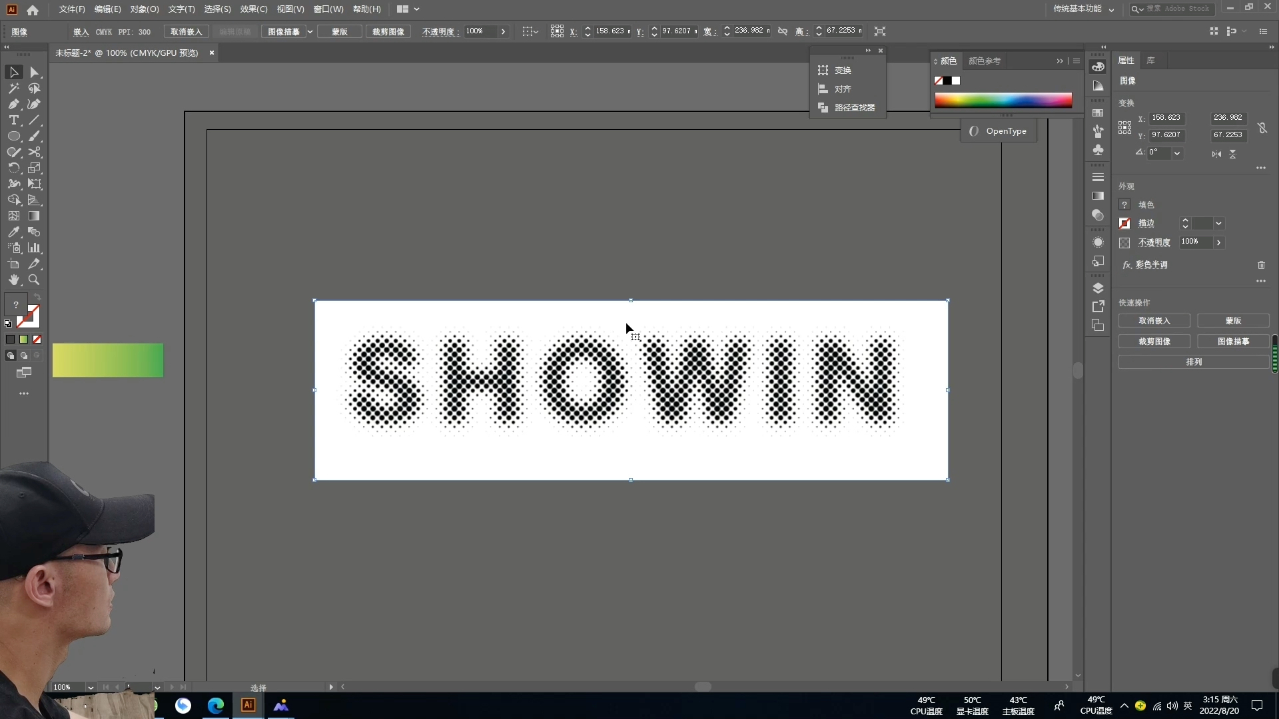Expand the 图像描摹 dropdown arrow
1279x719 pixels.
tap(310, 32)
